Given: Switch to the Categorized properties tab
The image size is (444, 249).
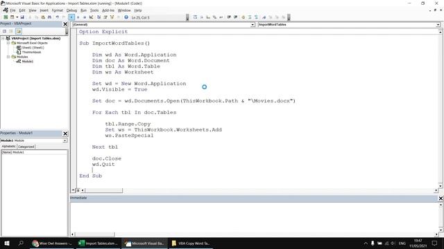Looking at the screenshot, I should point(26,147).
